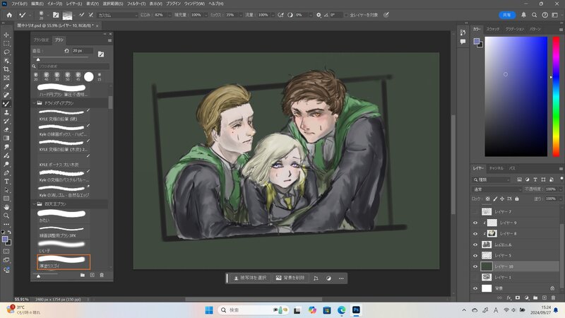Select brush preset かたい
The width and height of the screenshot is (565, 318).
pos(64,216)
